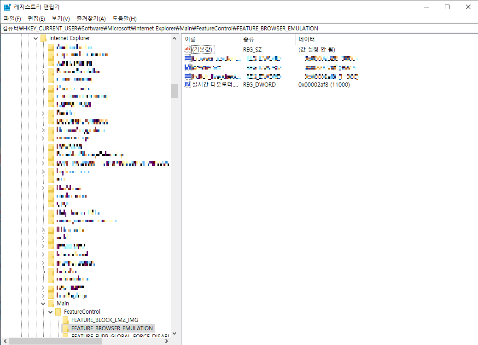Close the 레지스트리 편집기 window
The image size is (478, 345).
click(x=468, y=7)
